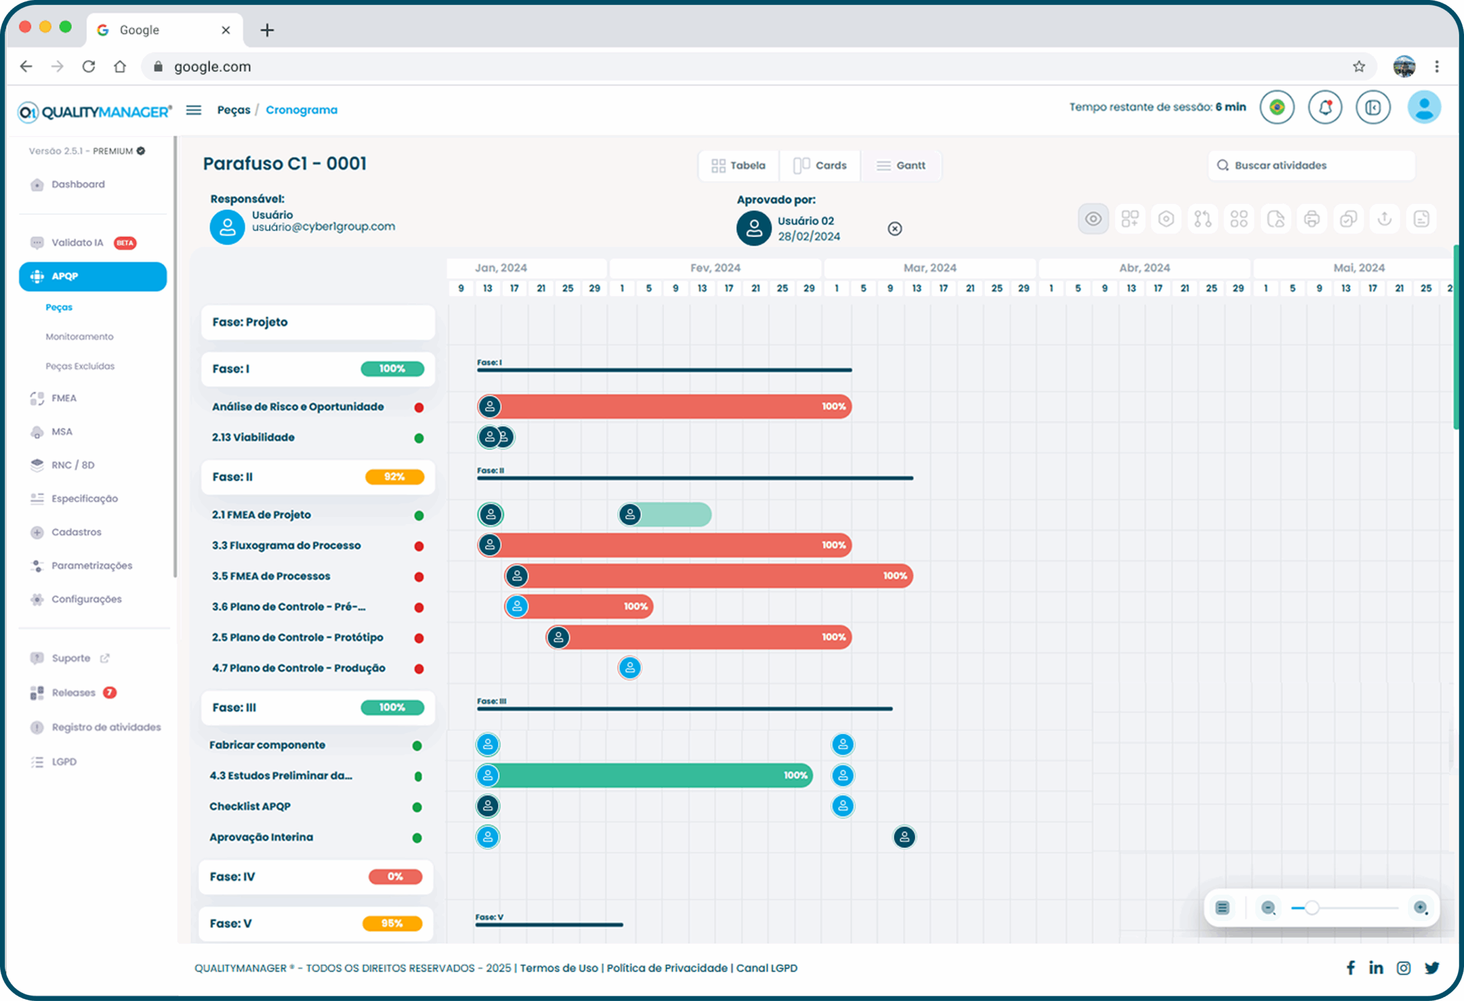Toggle the eye visibility button

click(x=1093, y=219)
